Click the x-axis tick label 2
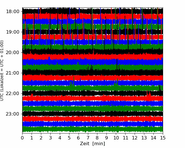The width and height of the screenshot is (185, 148). pyautogui.click(x=41, y=138)
